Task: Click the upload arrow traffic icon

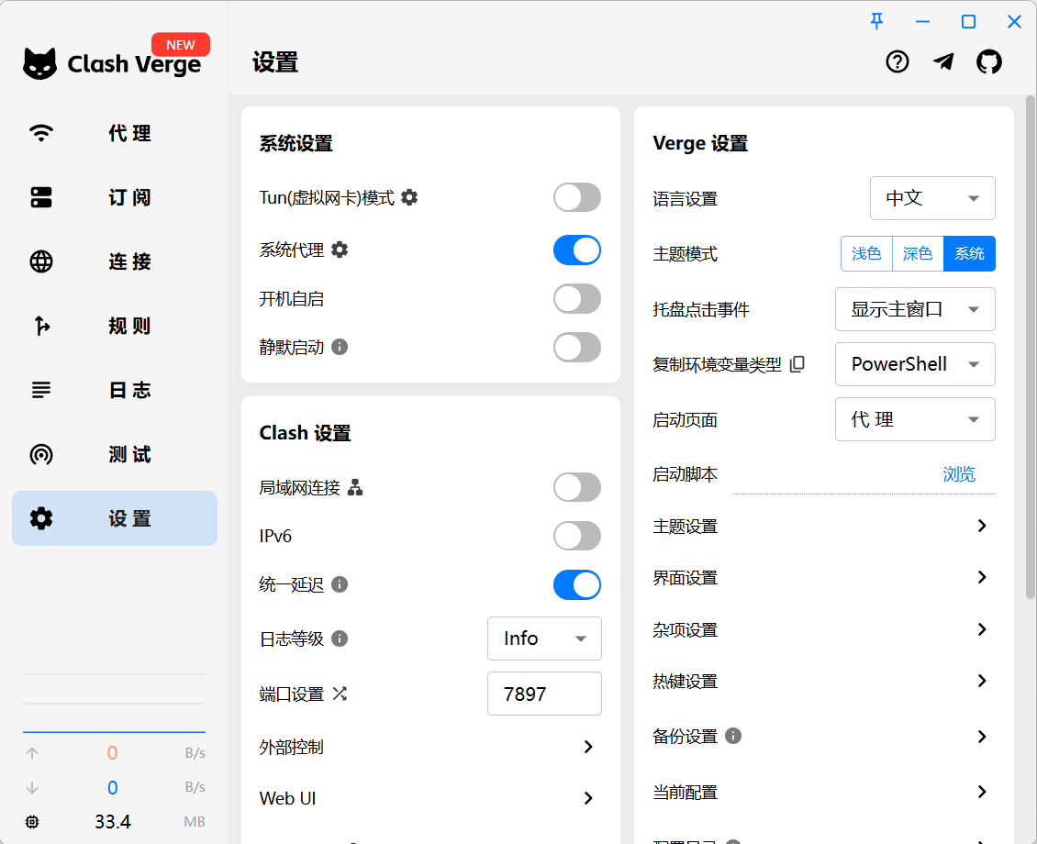Action: [x=32, y=753]
